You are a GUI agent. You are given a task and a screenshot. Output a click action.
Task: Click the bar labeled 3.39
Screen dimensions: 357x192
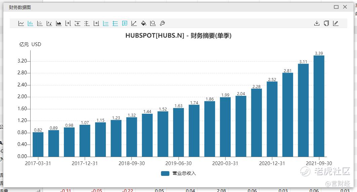(319, 106)
